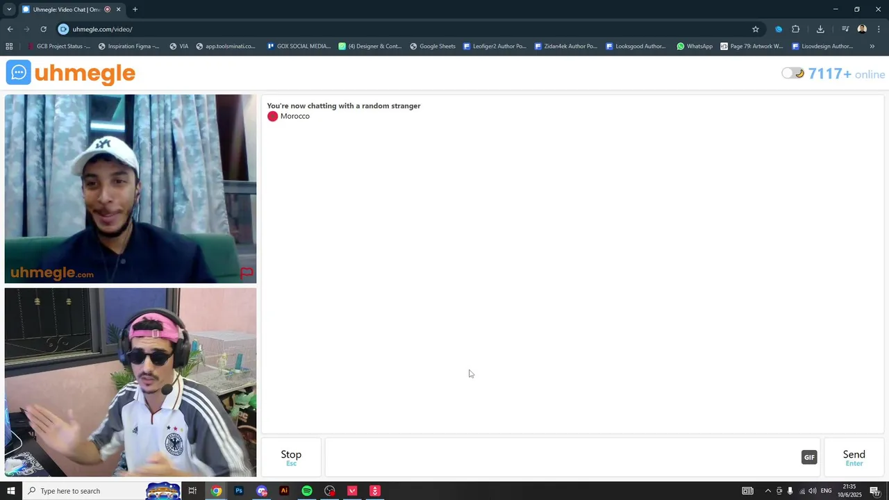Open the WhatsApp bookmark
The image size is (889, 500).
695,47
